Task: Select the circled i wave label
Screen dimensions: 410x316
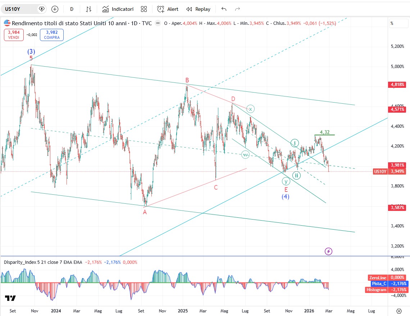Action: click(x=295, y=143)
